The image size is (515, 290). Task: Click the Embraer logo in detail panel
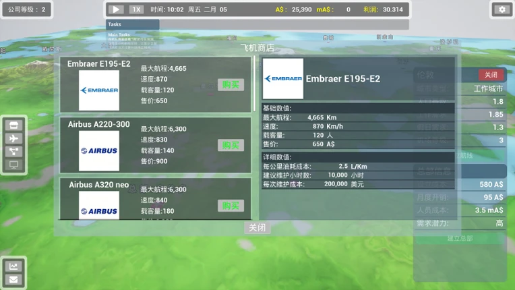tap(283, 78)
